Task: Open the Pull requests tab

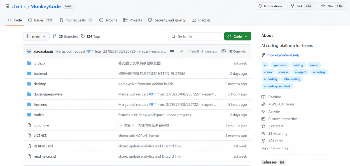Action: 76,20
